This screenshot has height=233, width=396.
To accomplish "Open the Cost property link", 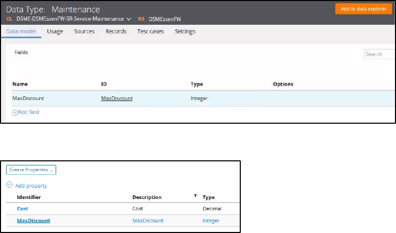I will 23,209.
